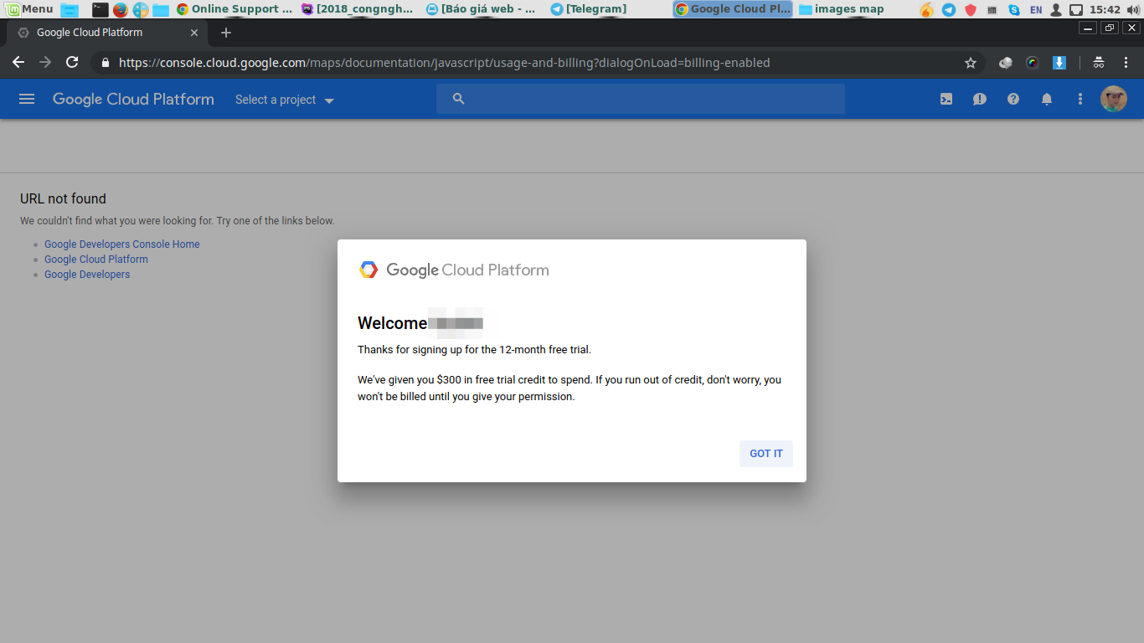This screenshot has width=1144, height=643.
Task: Click the browser forward arrow
Action: click(x=45, y=63)
